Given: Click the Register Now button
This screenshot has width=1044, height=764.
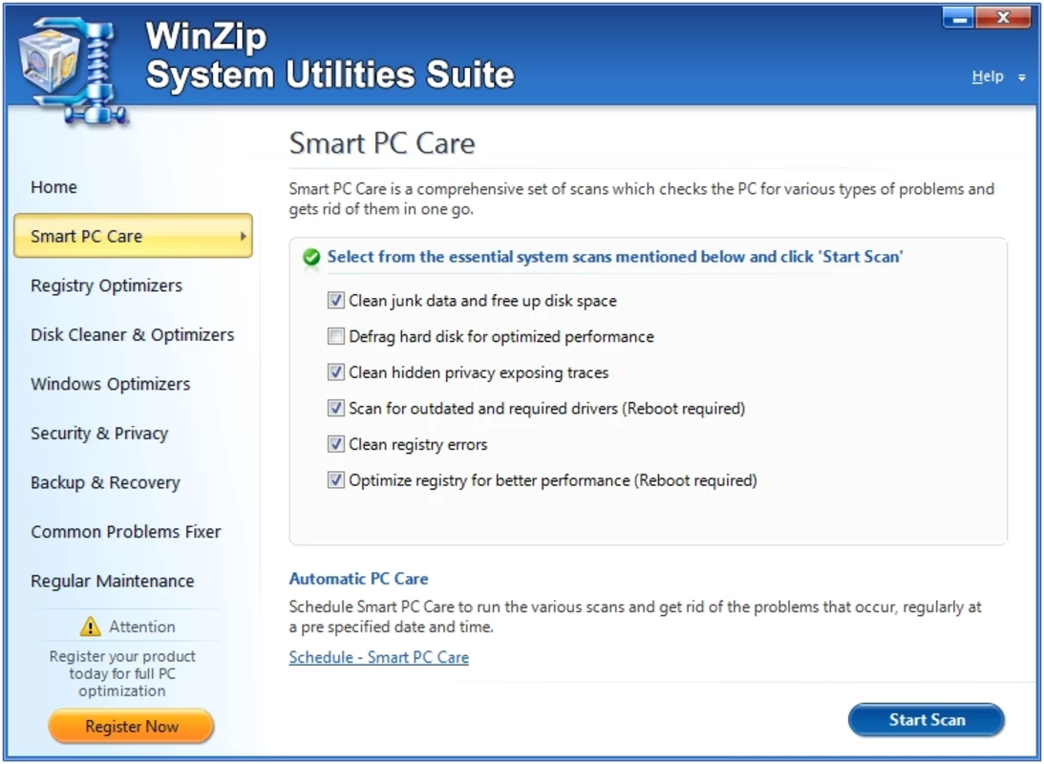Looking at the screenshot, I should click(131, 726).
